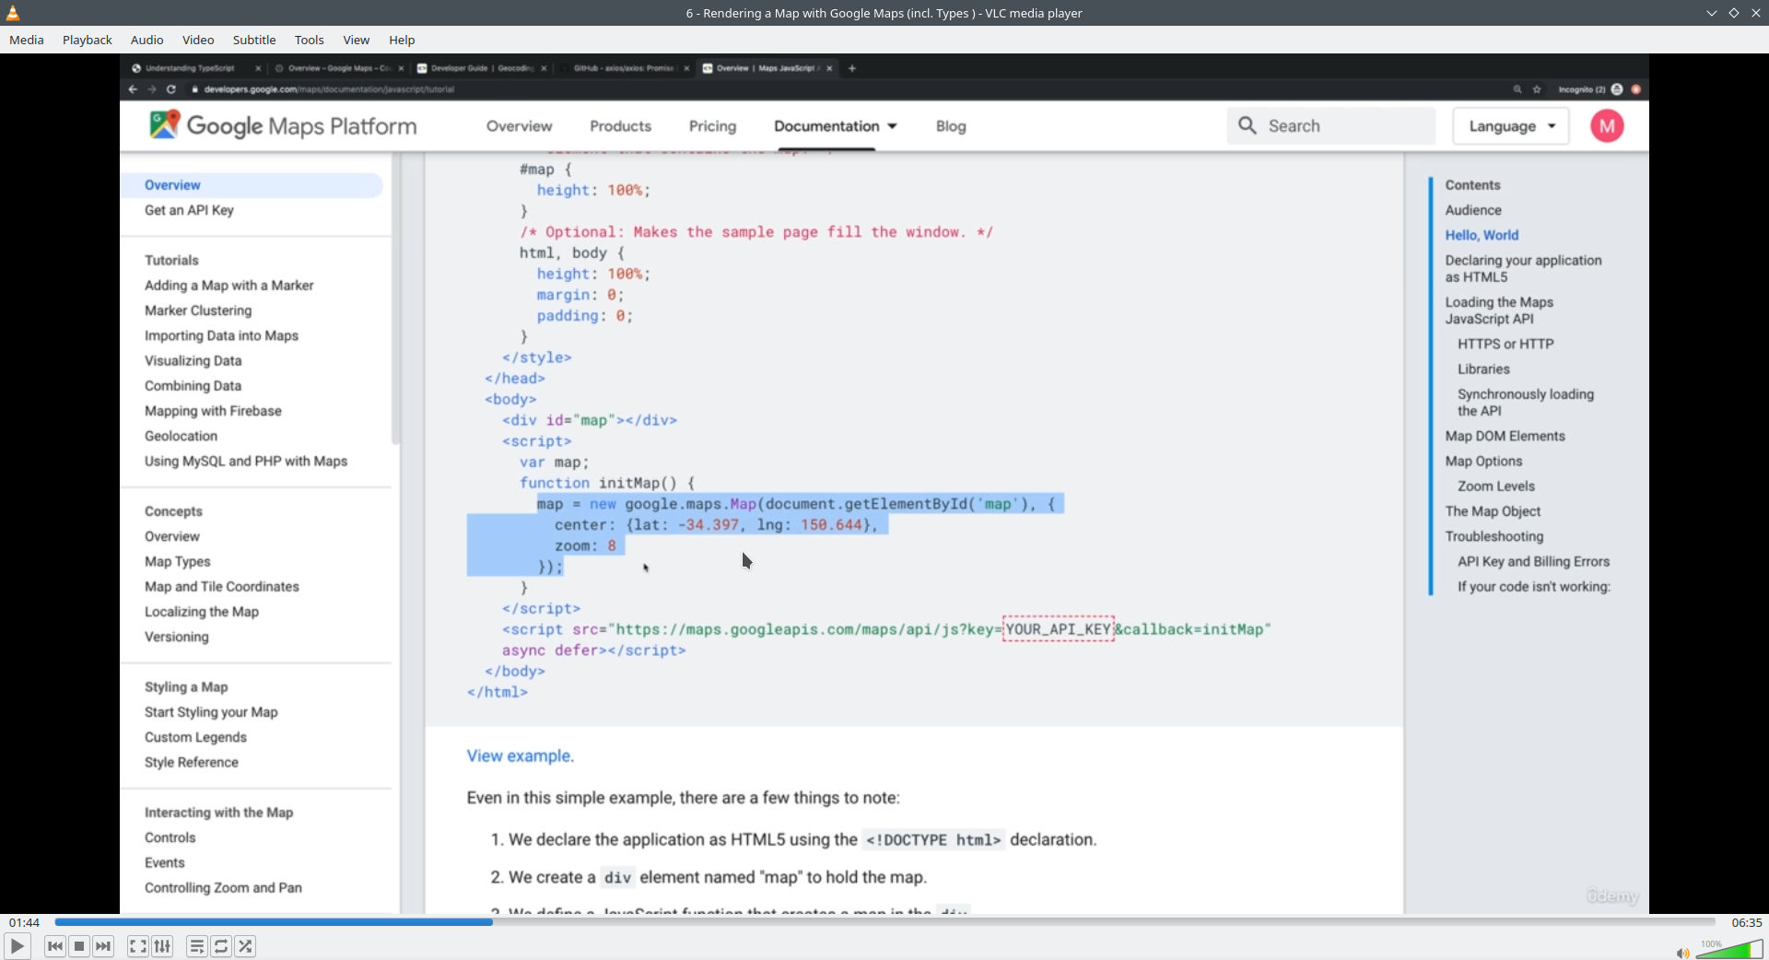Viewport: 1769px width, 960px height.
Task: Open the Help menu
Action: (402, 40)
